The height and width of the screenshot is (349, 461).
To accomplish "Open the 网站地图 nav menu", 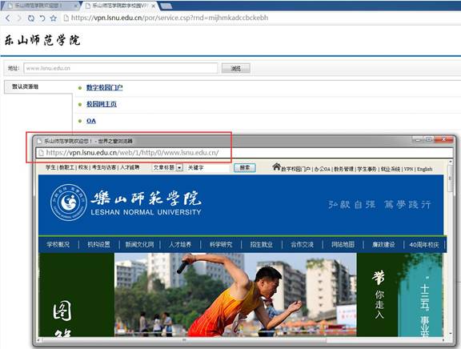I will tap(343, 244).
